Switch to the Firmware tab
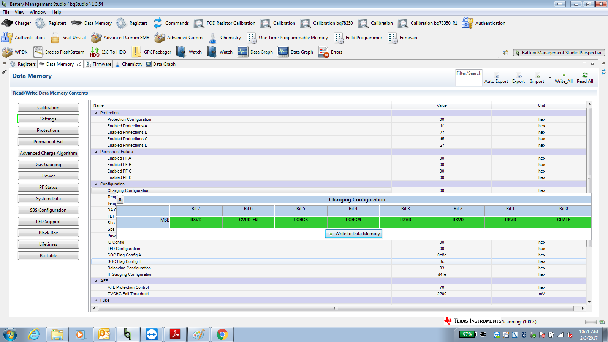 [99, 64]
